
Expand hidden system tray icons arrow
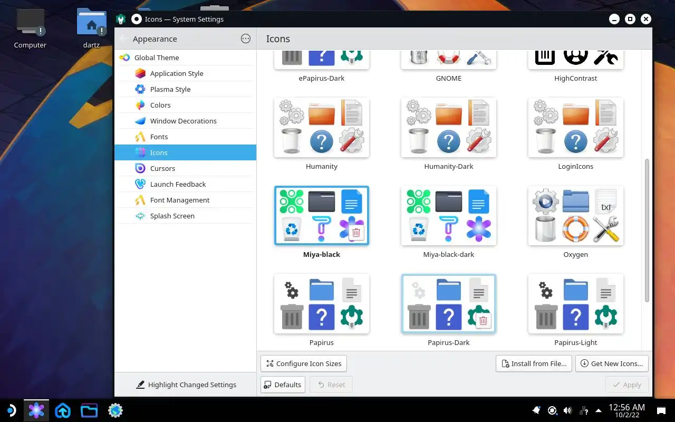click(x=599, y=410)
